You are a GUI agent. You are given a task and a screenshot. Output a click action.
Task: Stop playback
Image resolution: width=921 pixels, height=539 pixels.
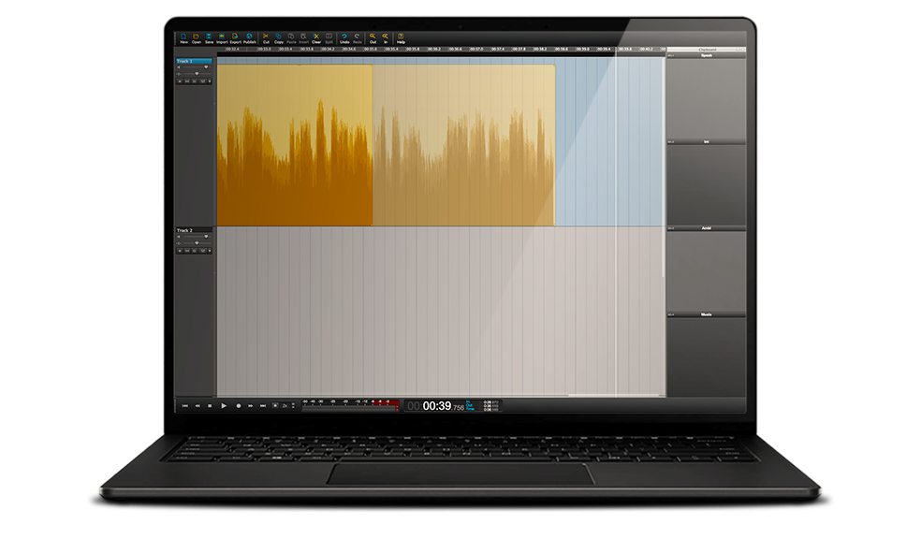click(210, 406)
